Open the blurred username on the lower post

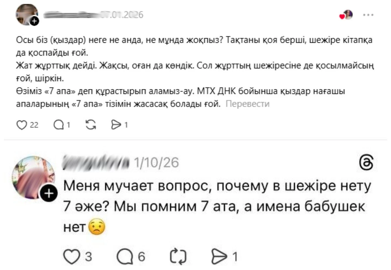tap(96, 162)
